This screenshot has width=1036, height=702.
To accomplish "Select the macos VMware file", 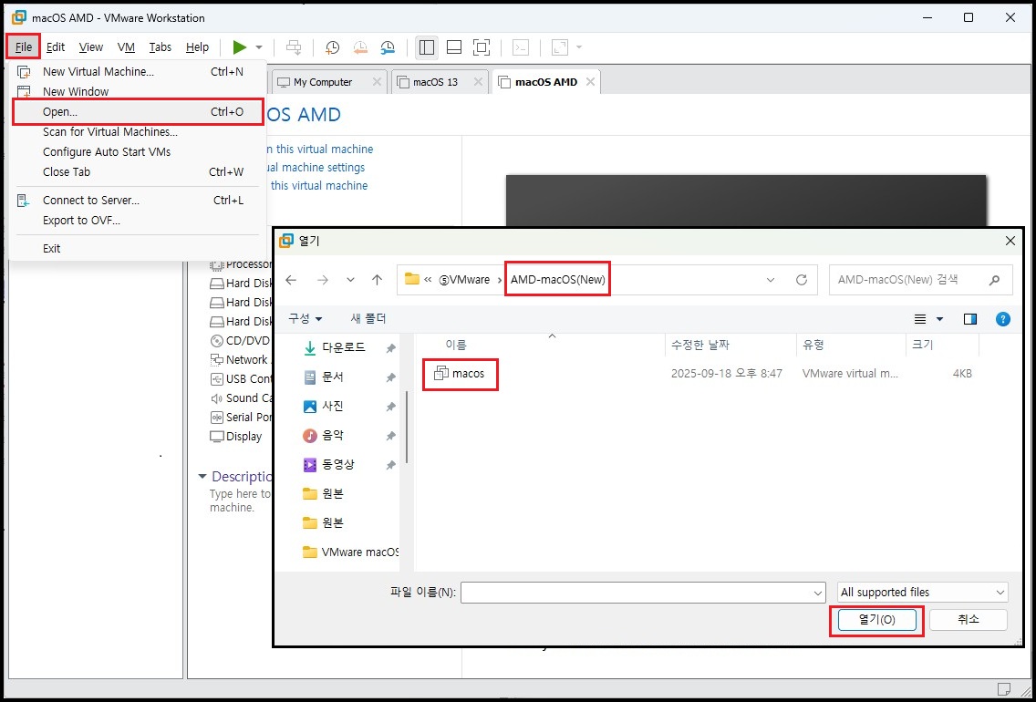I will click(460, 374).
